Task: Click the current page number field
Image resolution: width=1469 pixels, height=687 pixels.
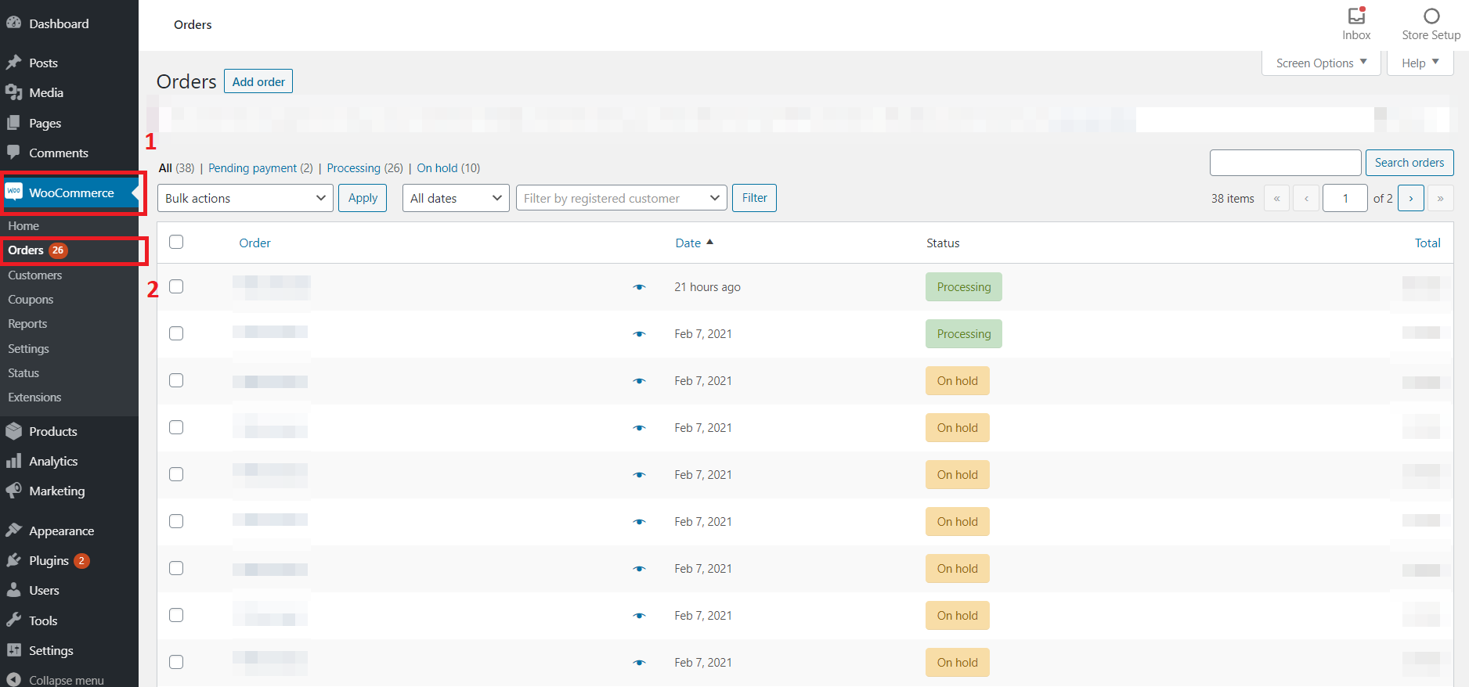Action: 1344,198
